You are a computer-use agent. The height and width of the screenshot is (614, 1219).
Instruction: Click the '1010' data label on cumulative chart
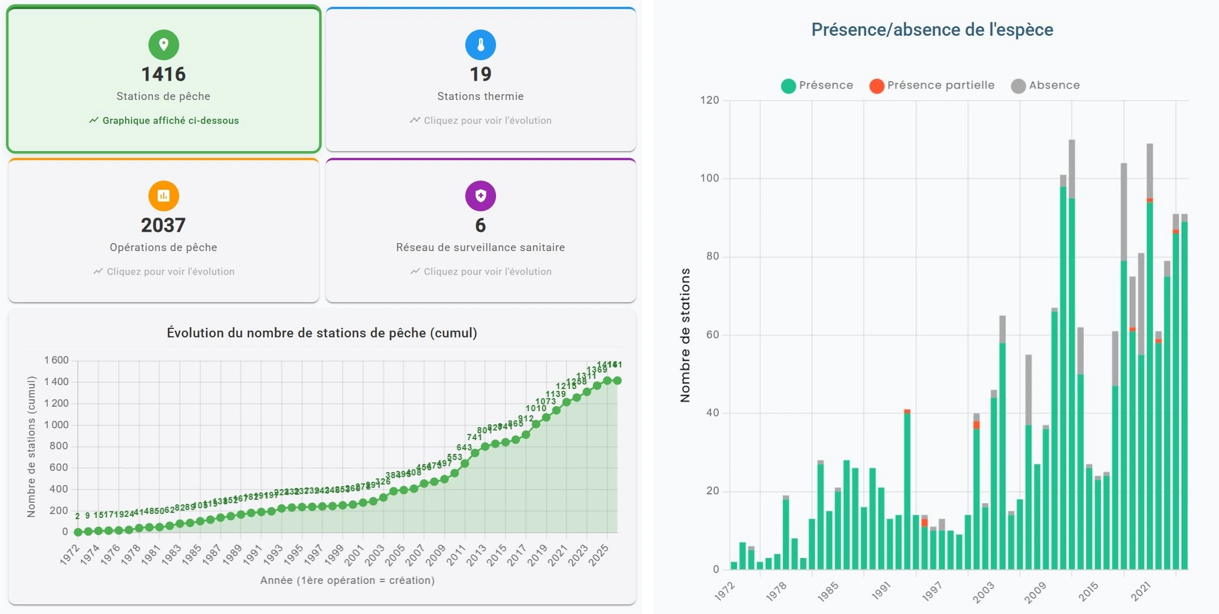(536, 408)
